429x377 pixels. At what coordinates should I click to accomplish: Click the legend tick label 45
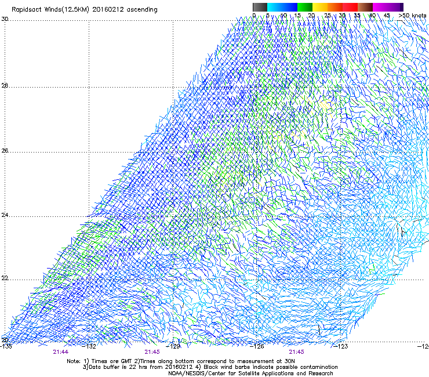tap(387, 16)
